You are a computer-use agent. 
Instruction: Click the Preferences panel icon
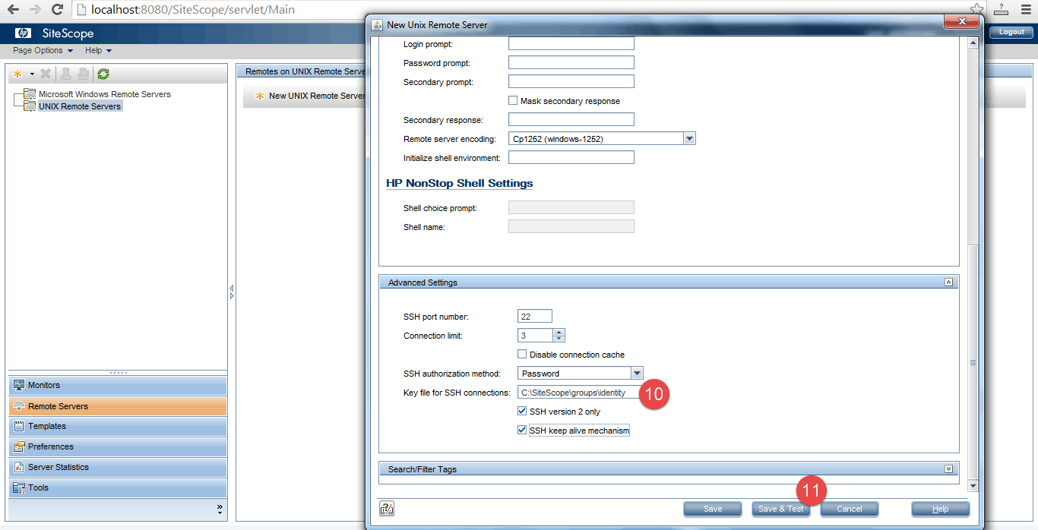(x=19, y=446)
